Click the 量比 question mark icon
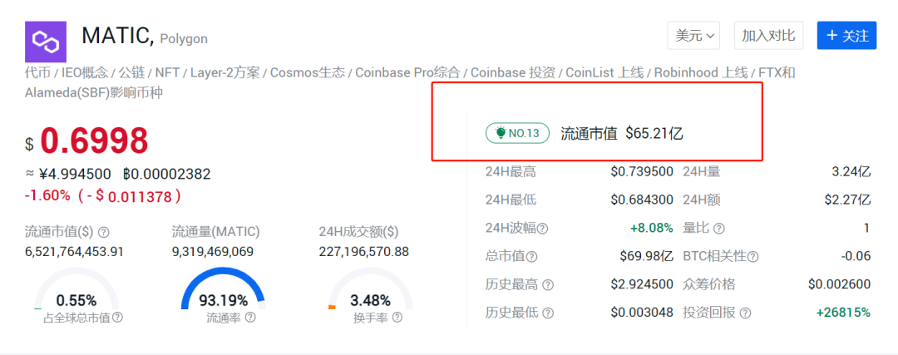898x355 pixels. click(x=719, y=228)
